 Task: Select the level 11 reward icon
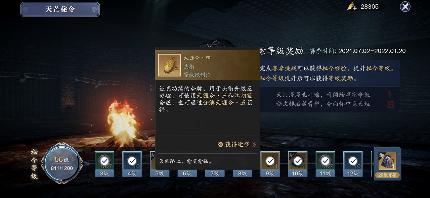click(325, 161)
